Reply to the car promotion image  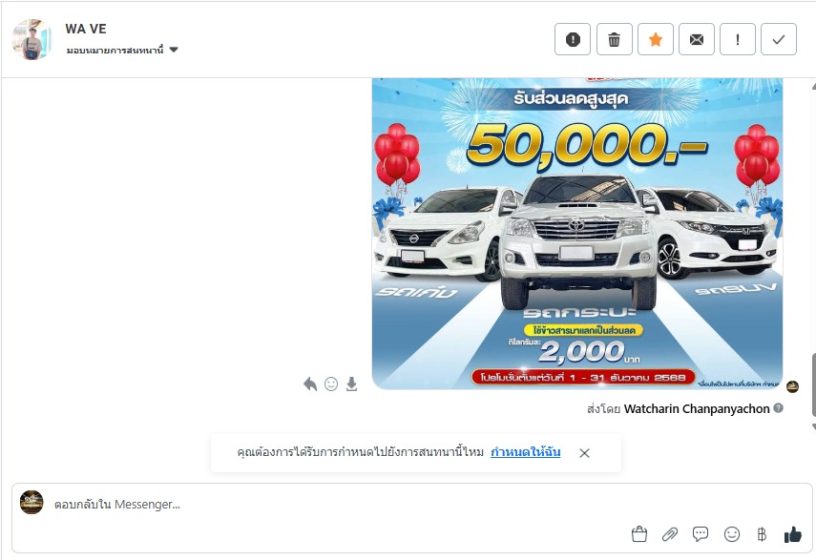tap(310, 384)
